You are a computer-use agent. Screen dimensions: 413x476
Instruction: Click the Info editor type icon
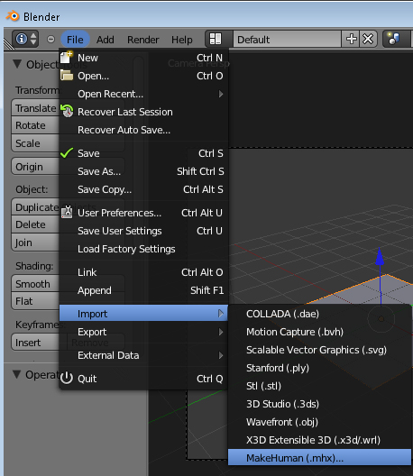[x=22, y=39]
